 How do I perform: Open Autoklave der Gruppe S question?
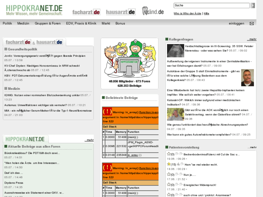click(203, 76)
